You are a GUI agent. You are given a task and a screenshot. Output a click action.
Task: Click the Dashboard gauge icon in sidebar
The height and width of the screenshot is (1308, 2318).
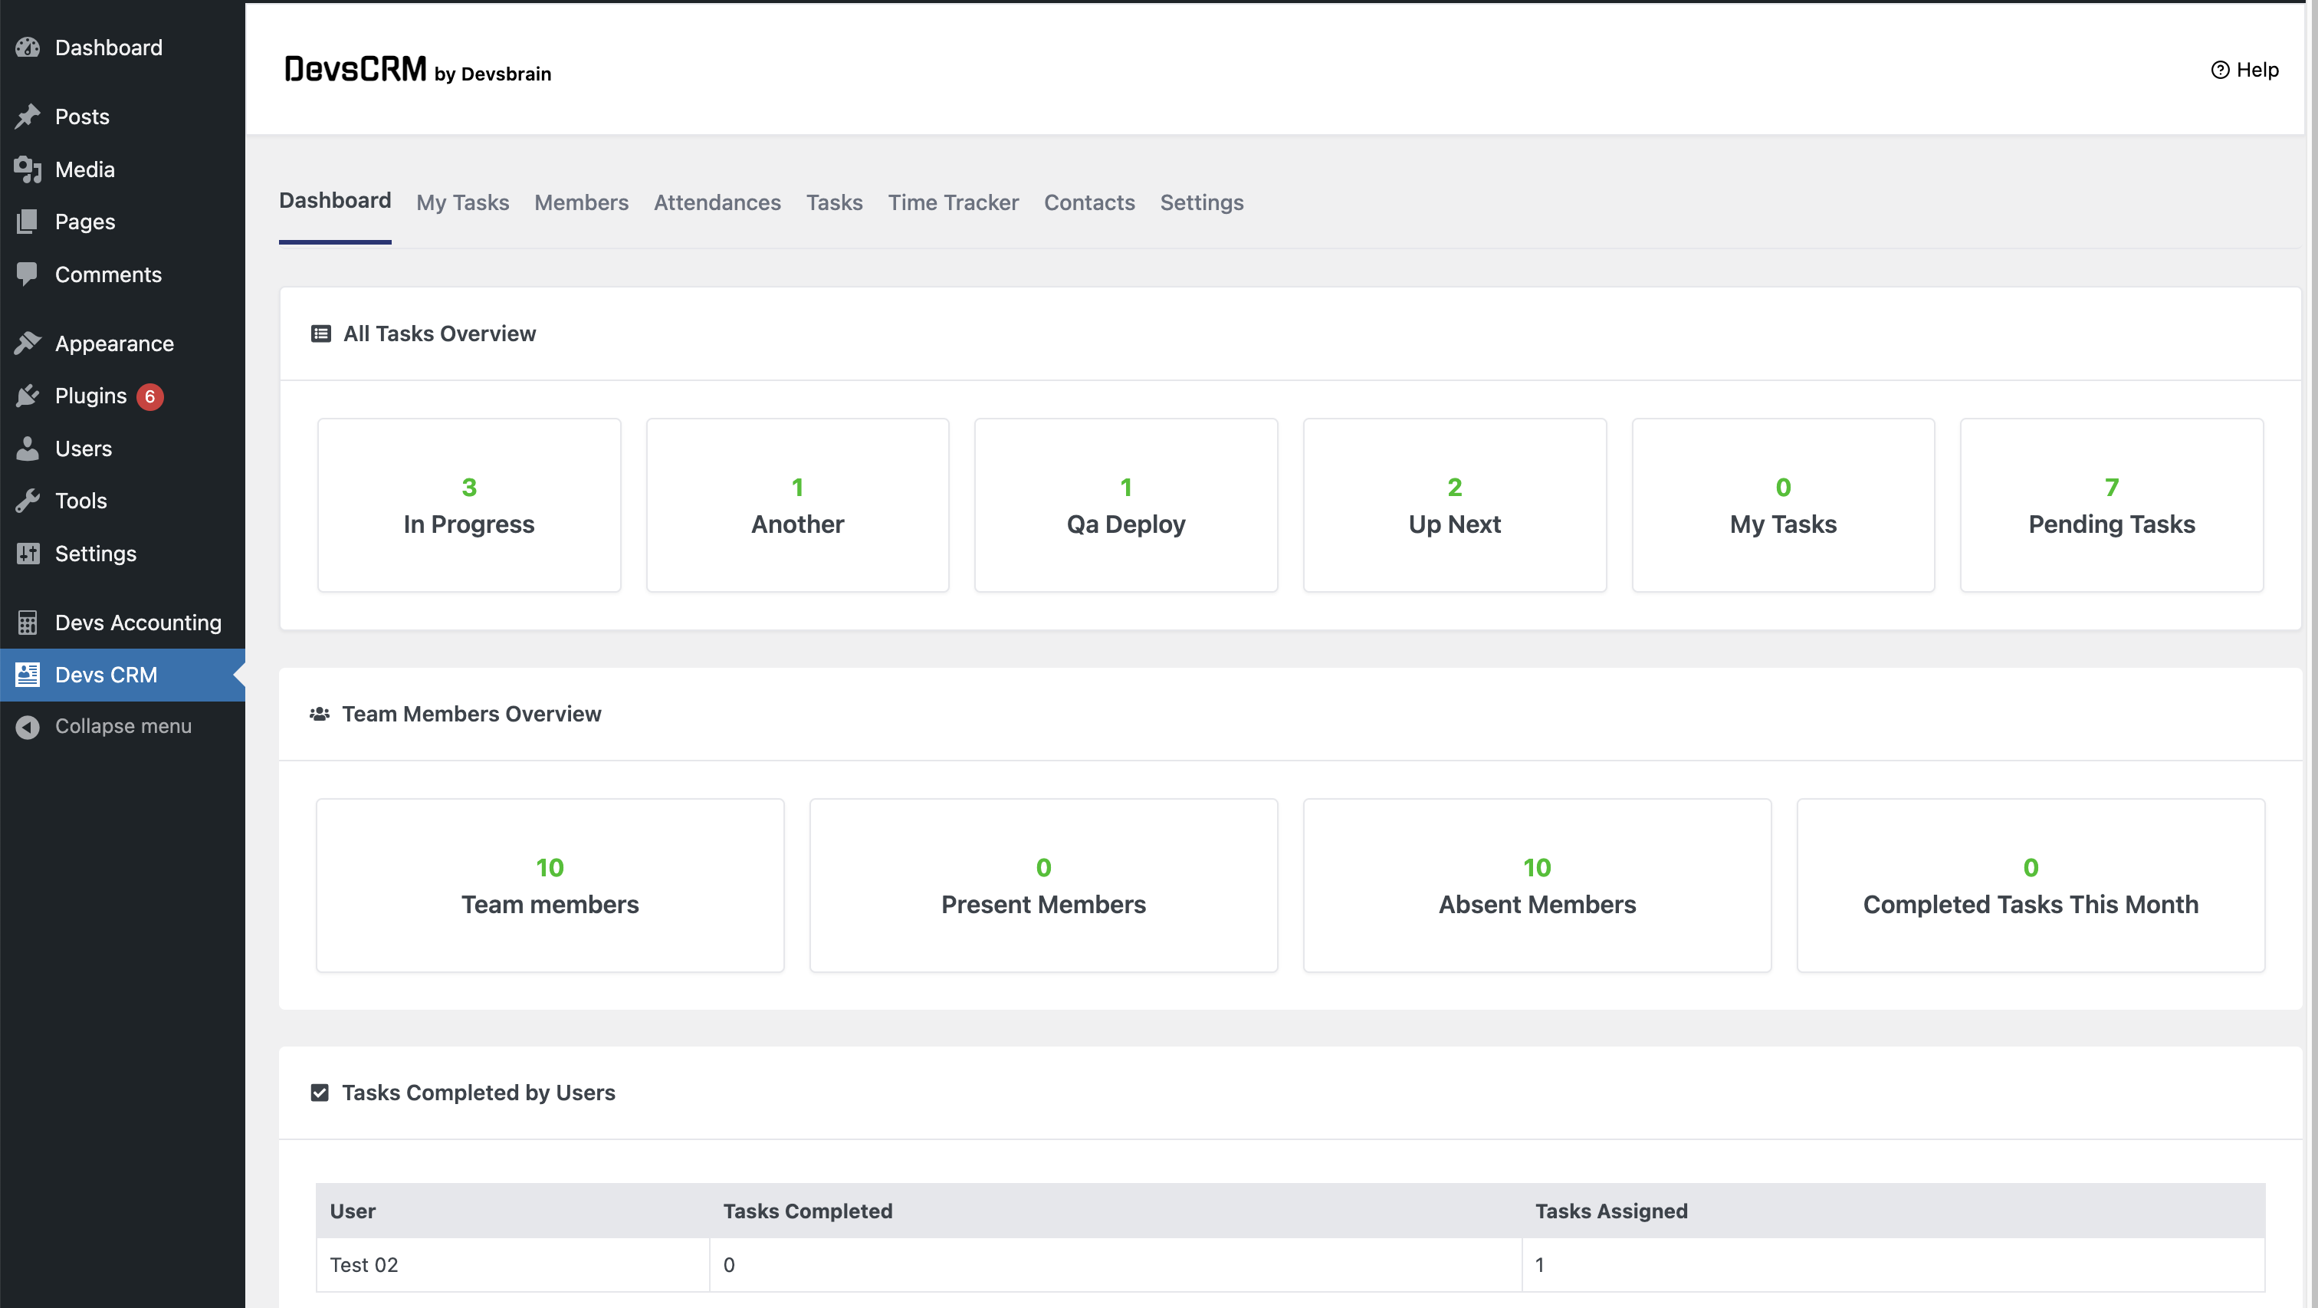[x=28, y=47]
